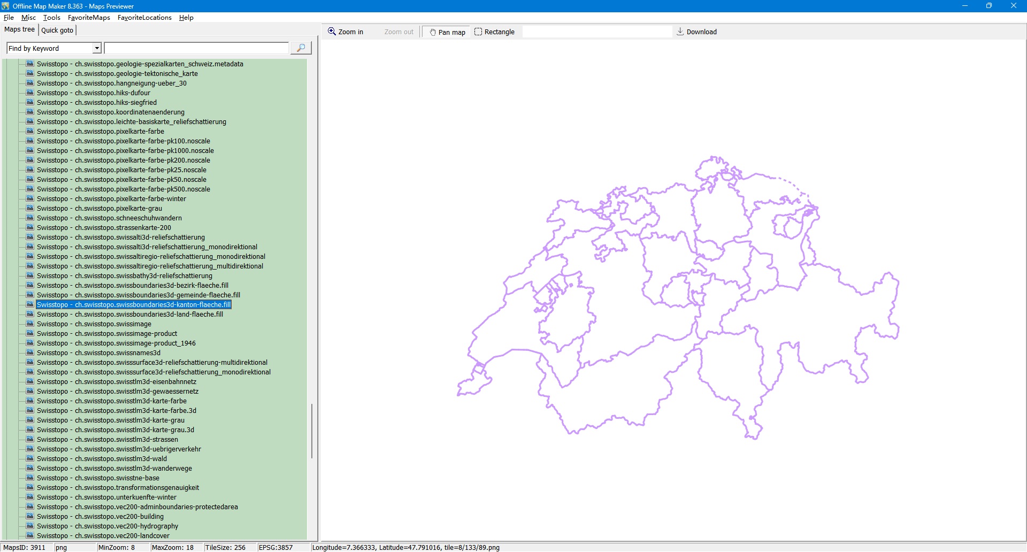Click the Offline Map Maker title-bar icon
Screen dimensions: 1027x552
click(5, 6)
